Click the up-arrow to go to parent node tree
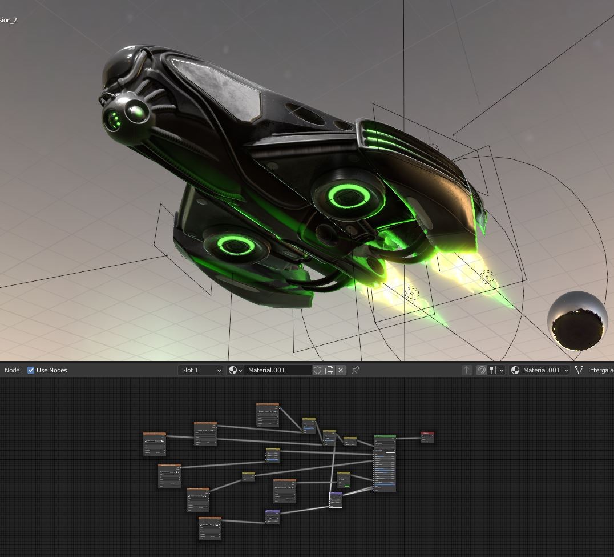Viewport: 614px width, 557px height. coord(467,370)
